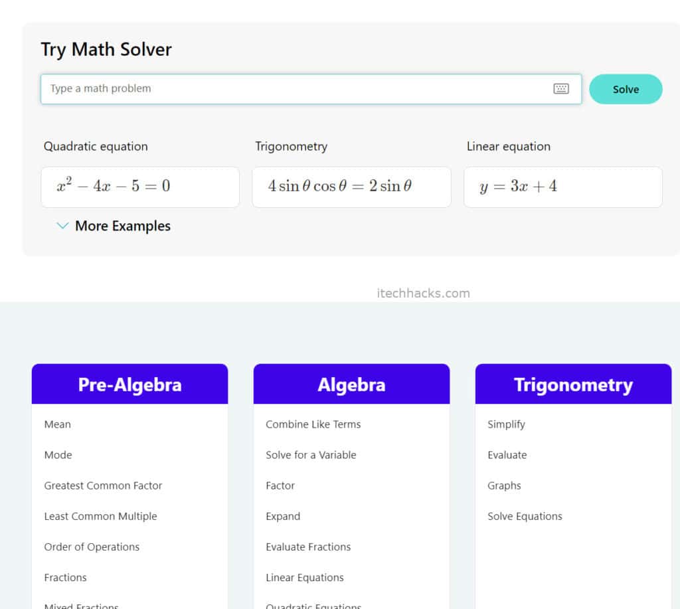Click the Type a math problem input field

pyautogui.click(x=266, y=88)
